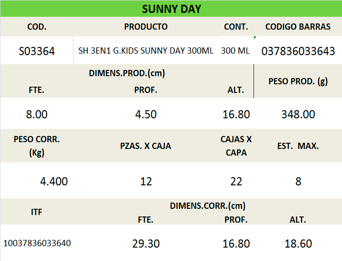Click the product front dimension 8.00

click(x=37, y=114)
